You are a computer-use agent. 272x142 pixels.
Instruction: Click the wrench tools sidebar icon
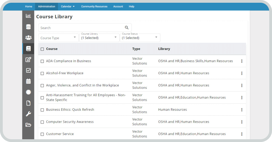pyautogui.click(x=28, y=114)
